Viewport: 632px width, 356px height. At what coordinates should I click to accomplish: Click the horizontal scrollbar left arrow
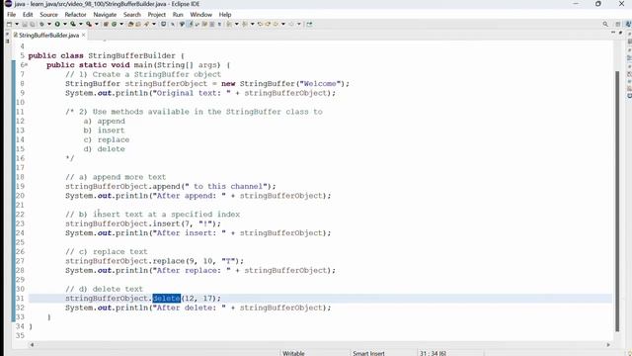32,345
